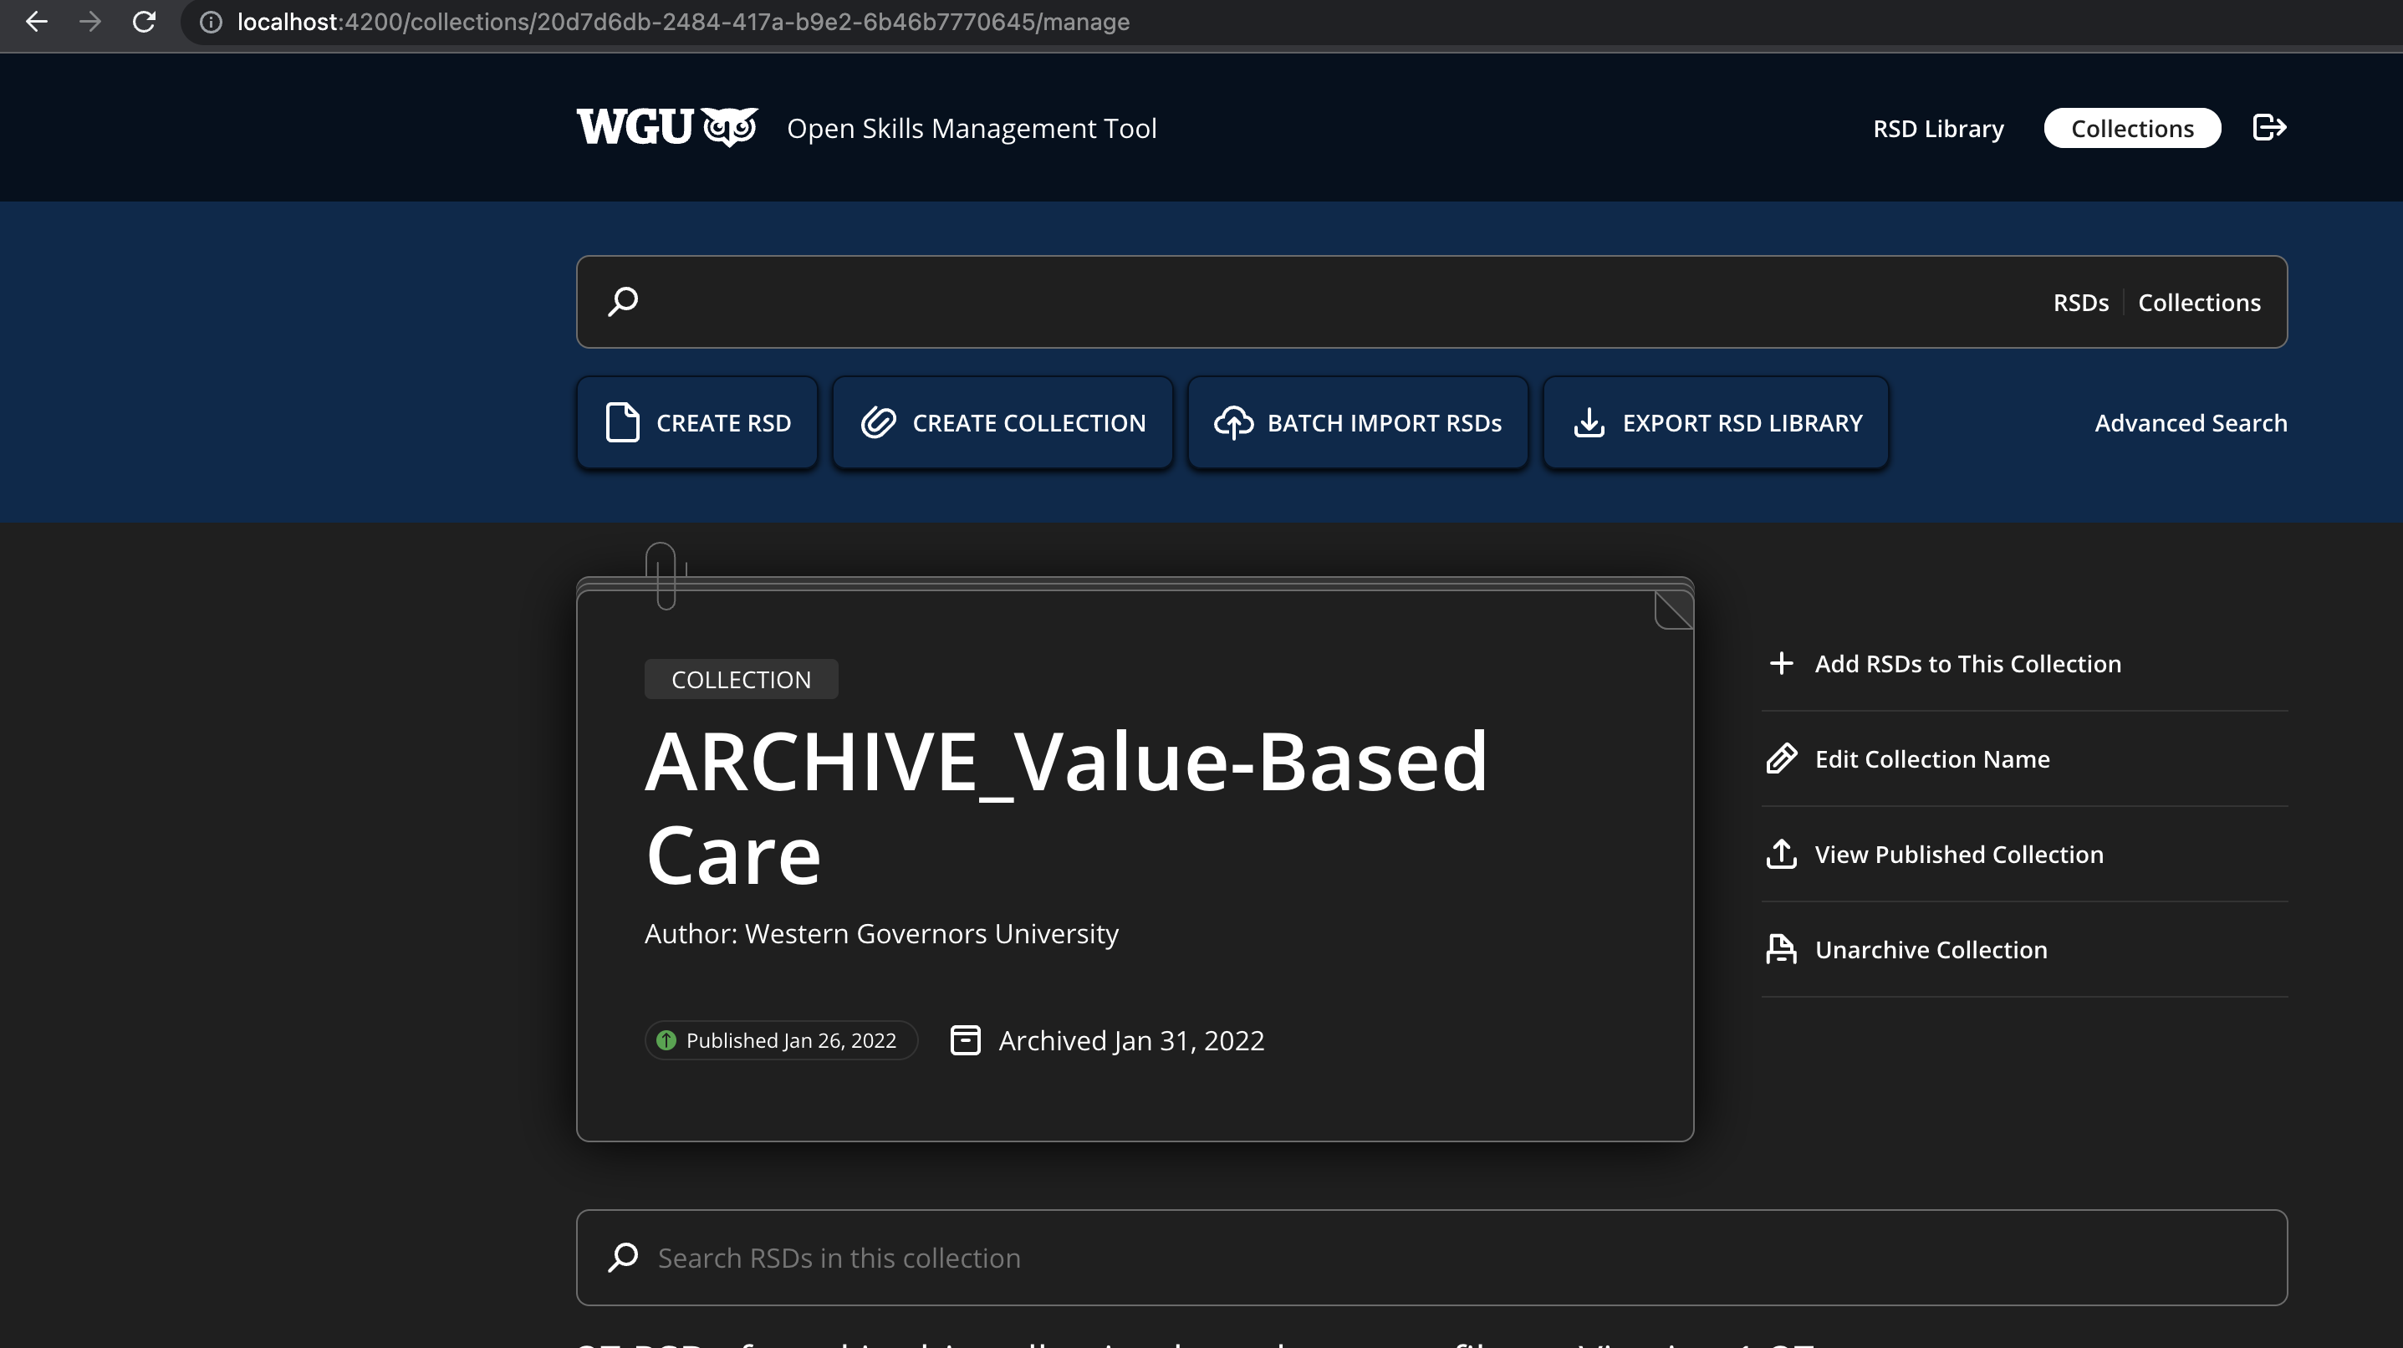Click Unarchive Collection action
Screen dimensions: 2403x1348
coord(1930,949)
